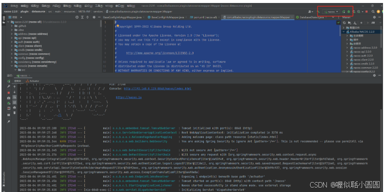Open Maven panel settings gear

pyautogui.click(x=374, y=17)
